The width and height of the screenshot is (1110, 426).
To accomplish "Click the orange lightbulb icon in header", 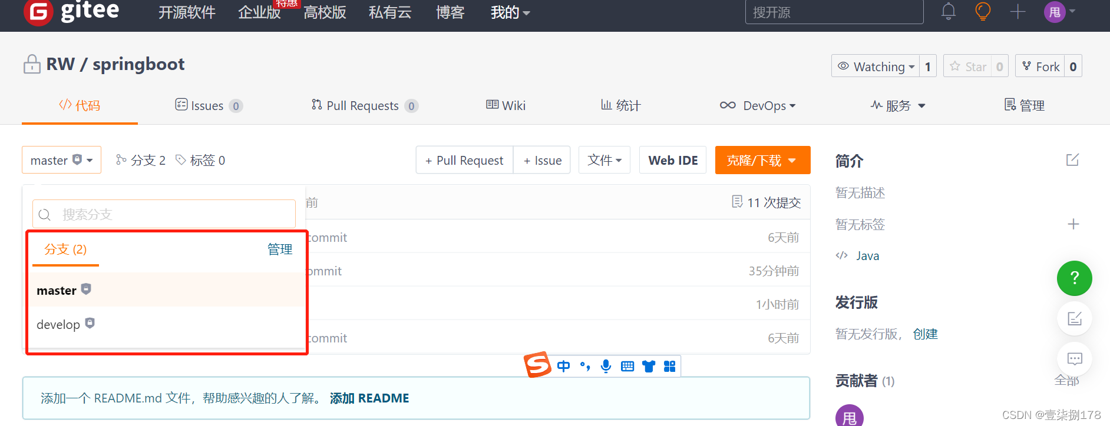I will 983,12.
